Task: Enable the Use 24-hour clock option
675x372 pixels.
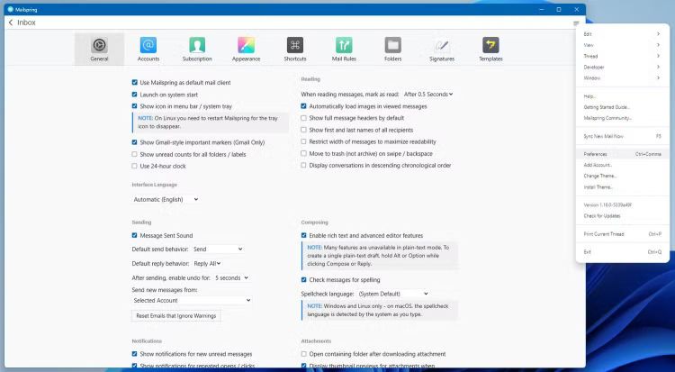Action: click(x=135, y=166)
